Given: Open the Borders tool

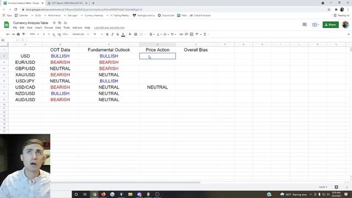Looking at the screenshot, I should [x=136, y=34].
